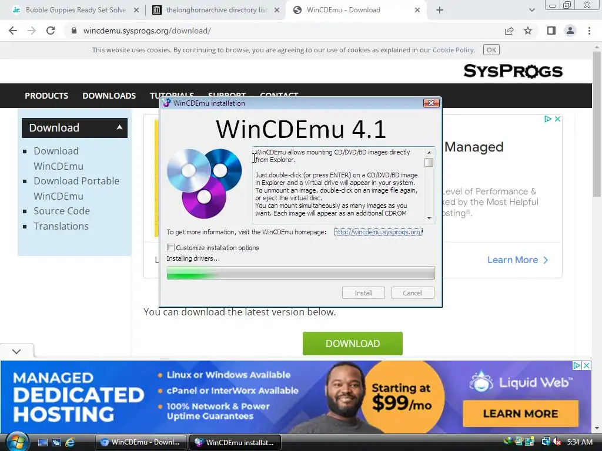
Task: Open the wincdemu.sysprogs.org homepage link
Action: 379,232
